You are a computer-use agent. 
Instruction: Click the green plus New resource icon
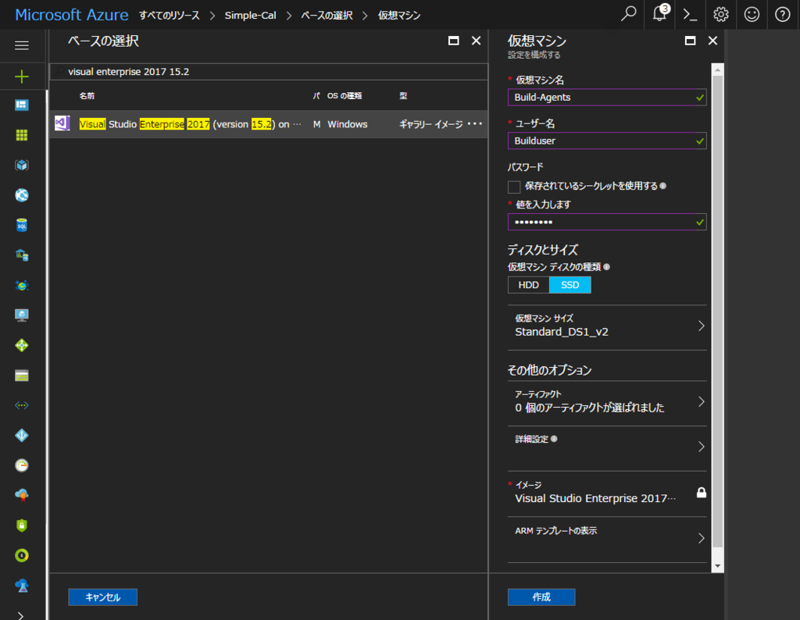coord(21,77)
